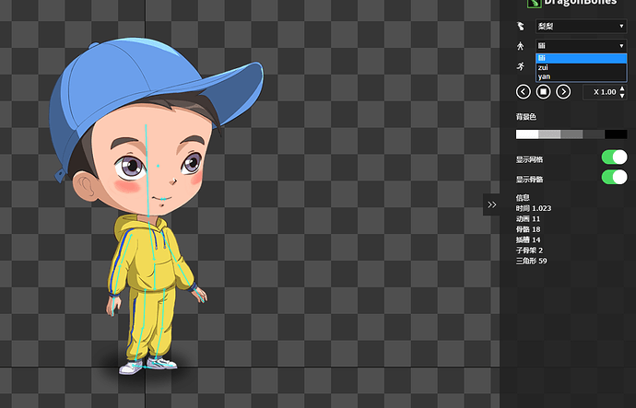Toggle the 显示骨骼 bones switch

pyautogui.click(x=614, y=177)
